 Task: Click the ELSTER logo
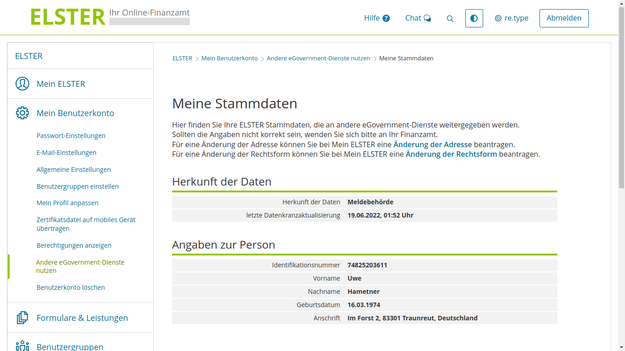pos(68,17)
